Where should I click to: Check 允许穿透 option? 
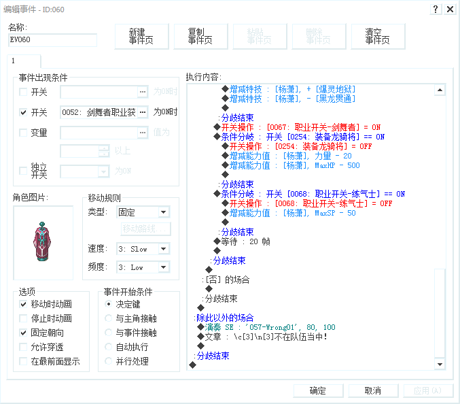pos(23,347)
